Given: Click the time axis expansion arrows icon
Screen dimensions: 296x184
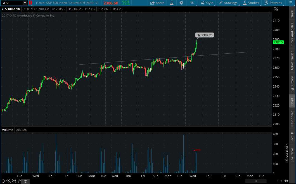Looking at the screenshot, I should pyautogui.click(x=286, y=181).
